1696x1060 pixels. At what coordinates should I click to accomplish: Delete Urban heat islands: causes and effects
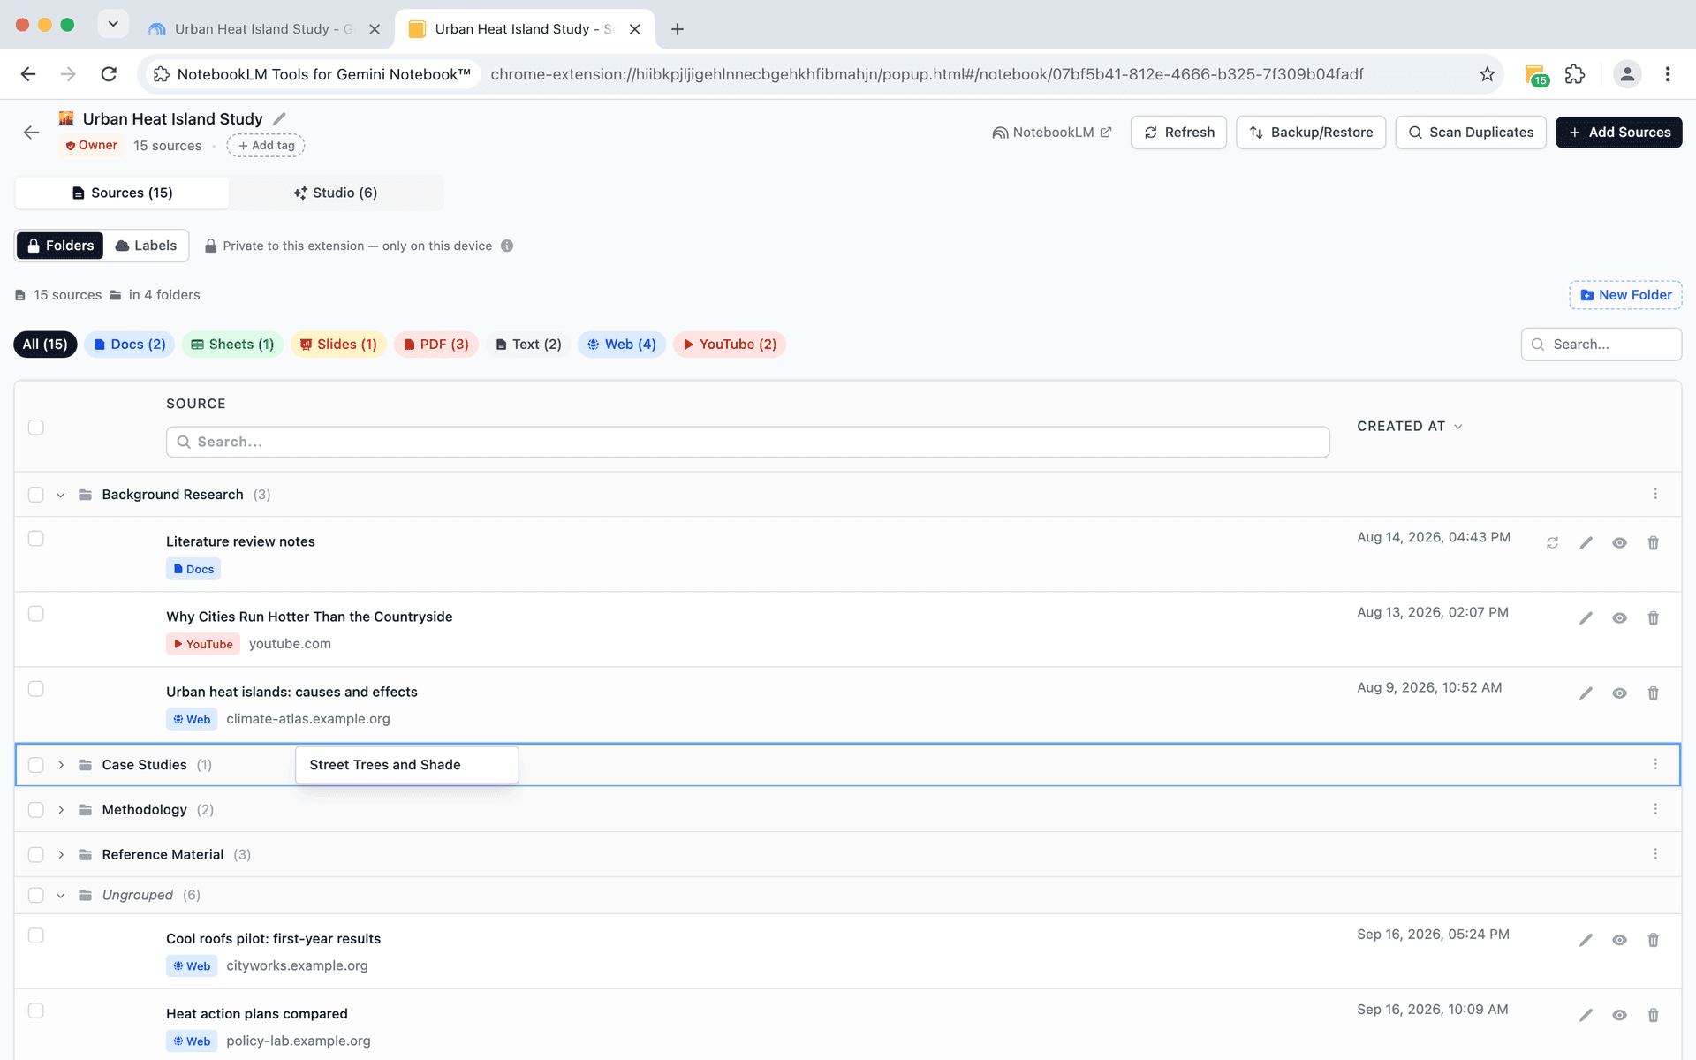(1653, 693)
